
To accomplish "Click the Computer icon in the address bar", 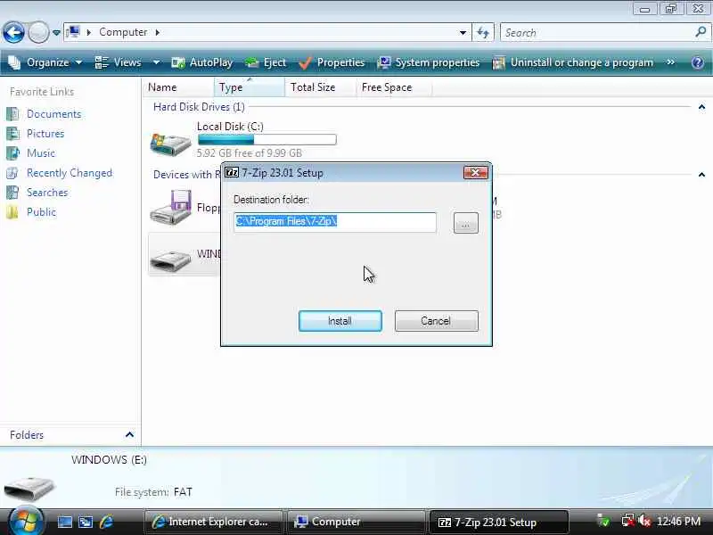I will pos(73,32).
